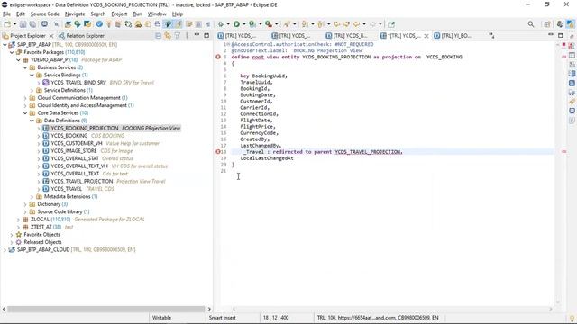This screenshot has height=324, width=577.
Task: Open the Run dropdown arrow
Action: (x=243, y=24)
